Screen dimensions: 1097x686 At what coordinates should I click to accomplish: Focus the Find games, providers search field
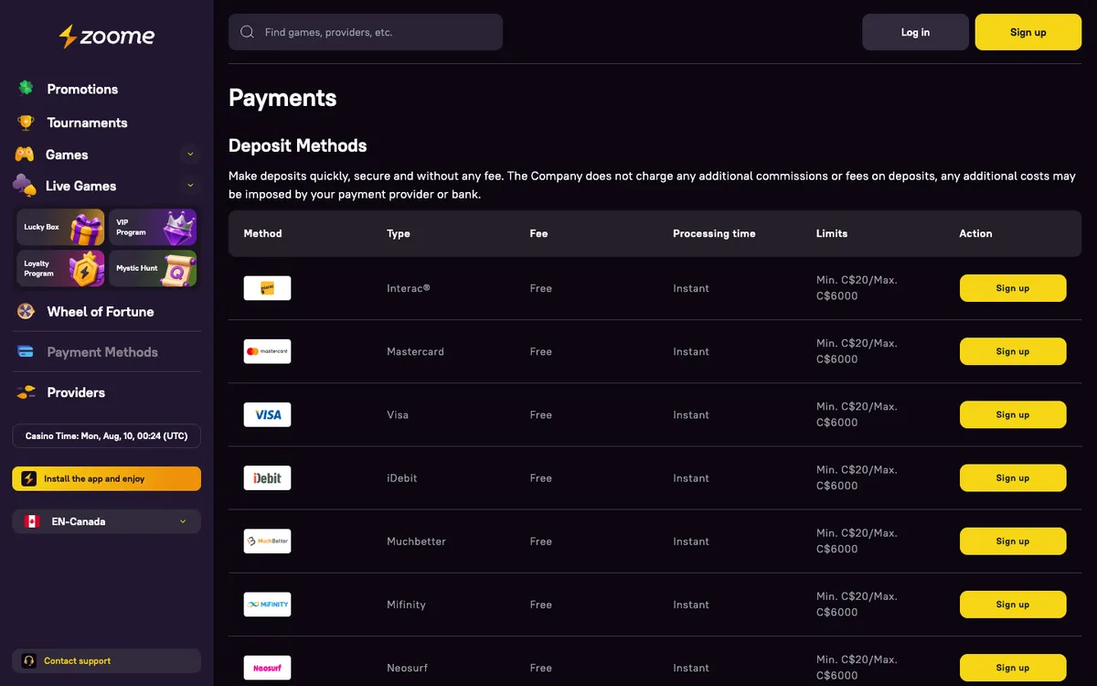tap(366, 32)
